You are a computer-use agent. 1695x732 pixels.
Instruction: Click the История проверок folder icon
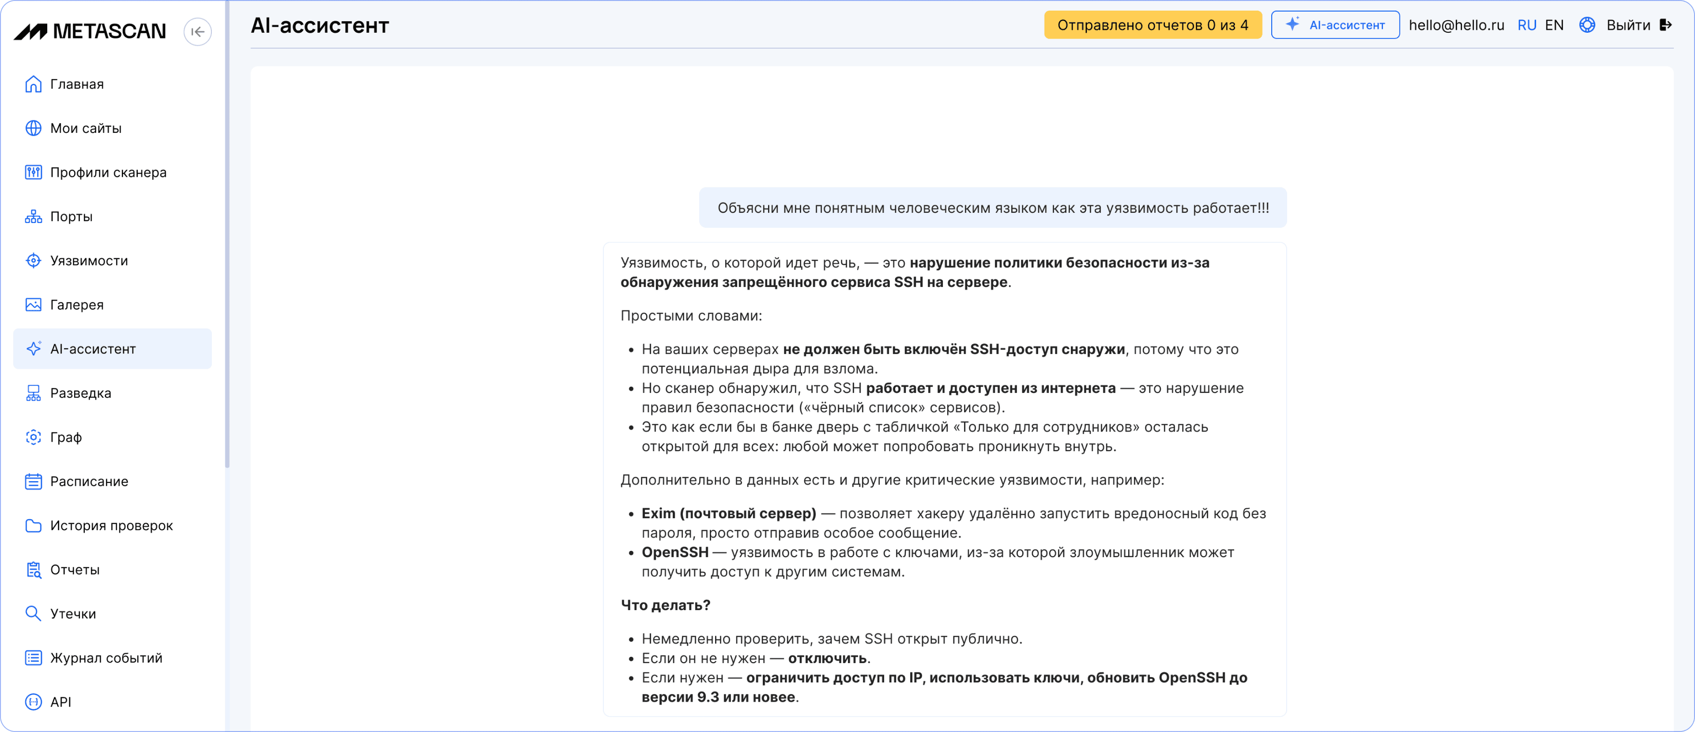coord(33,525)
